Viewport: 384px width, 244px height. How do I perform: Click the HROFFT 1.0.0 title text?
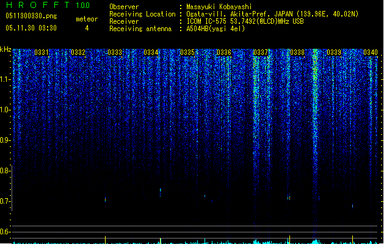tap(48, 5)
